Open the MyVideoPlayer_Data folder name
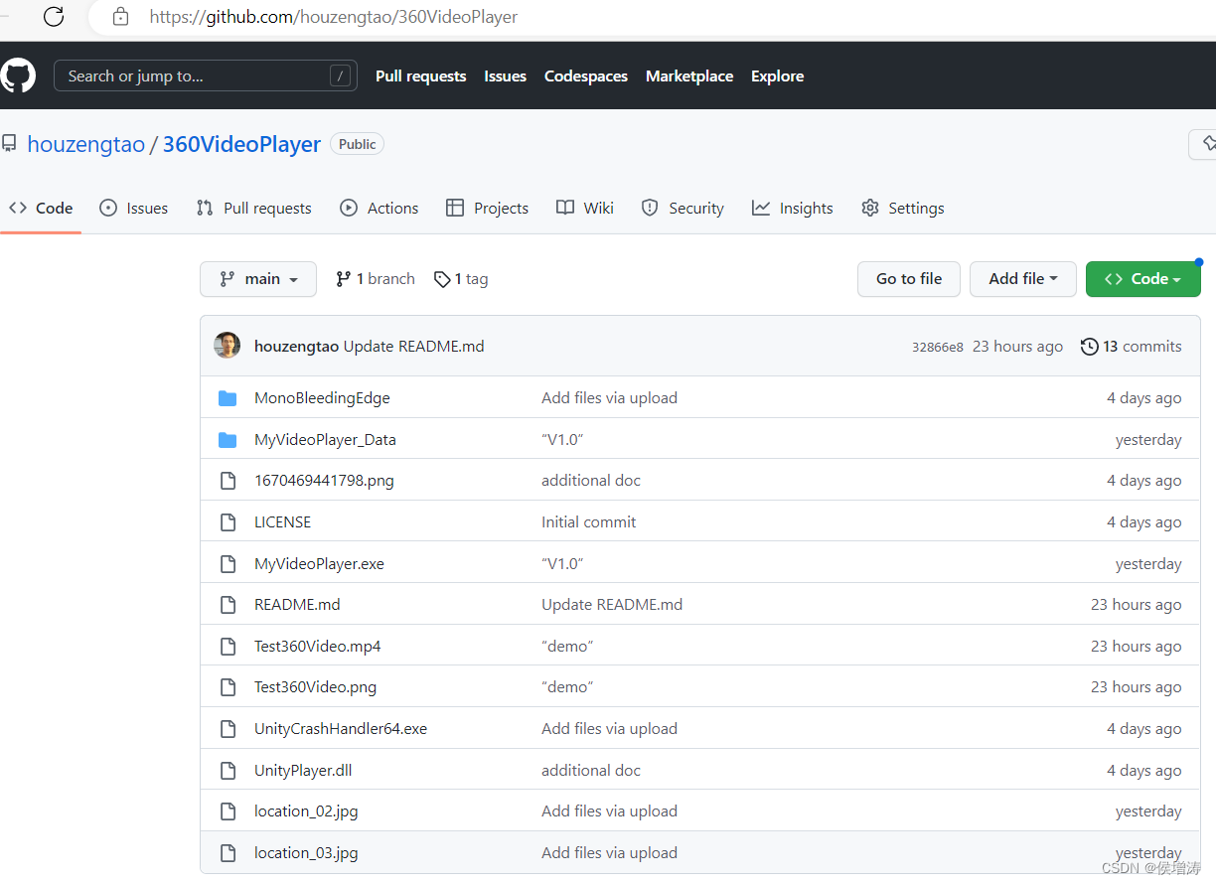1216x884 pixels. 325,440
